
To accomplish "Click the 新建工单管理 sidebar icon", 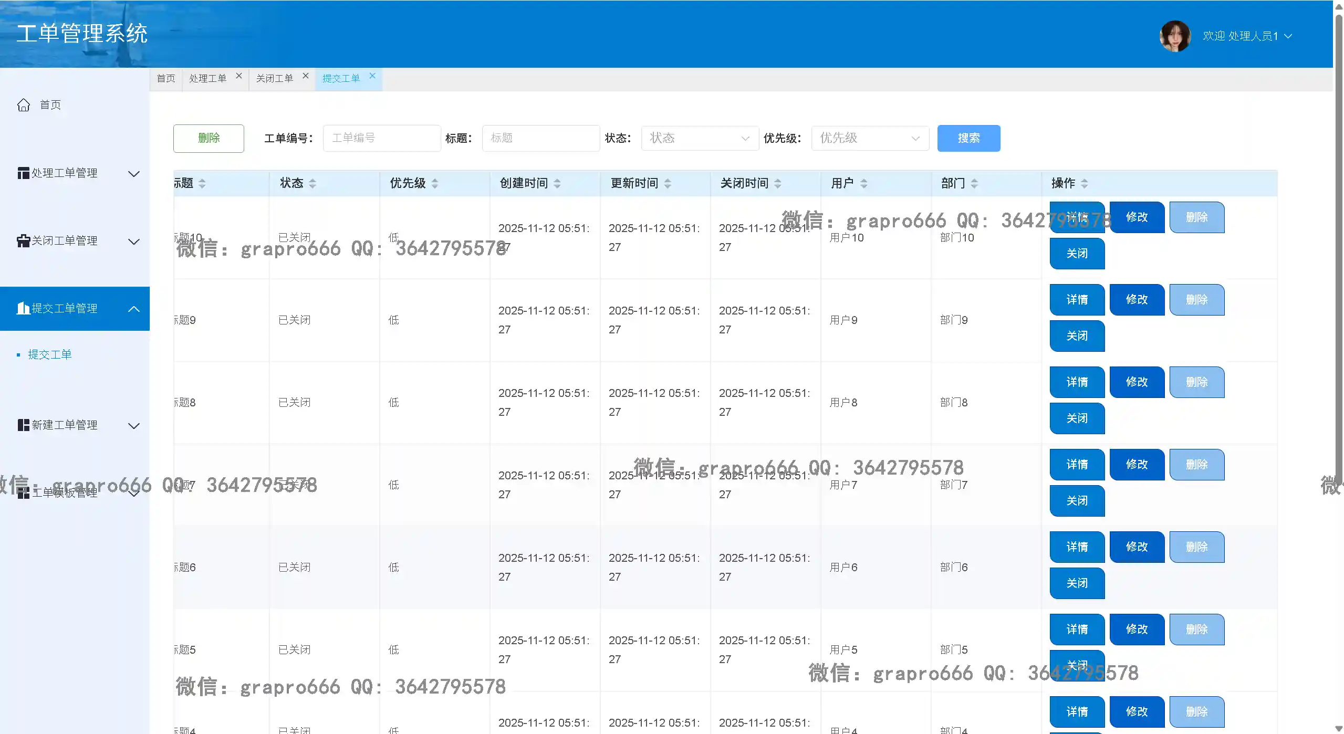I will [x=23, y=425].
